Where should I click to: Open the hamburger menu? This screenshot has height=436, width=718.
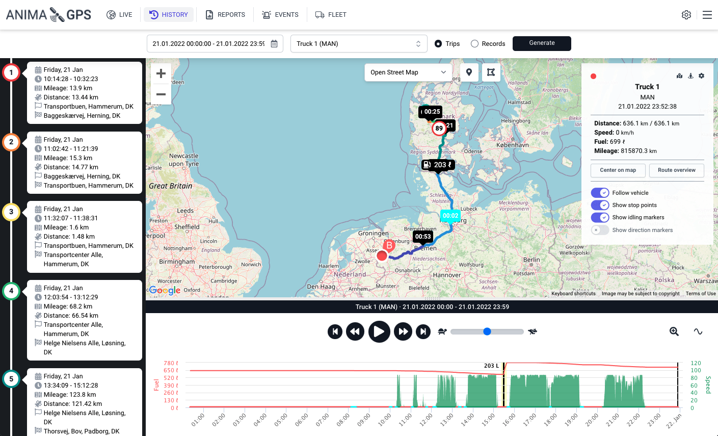tap(707, 15)
